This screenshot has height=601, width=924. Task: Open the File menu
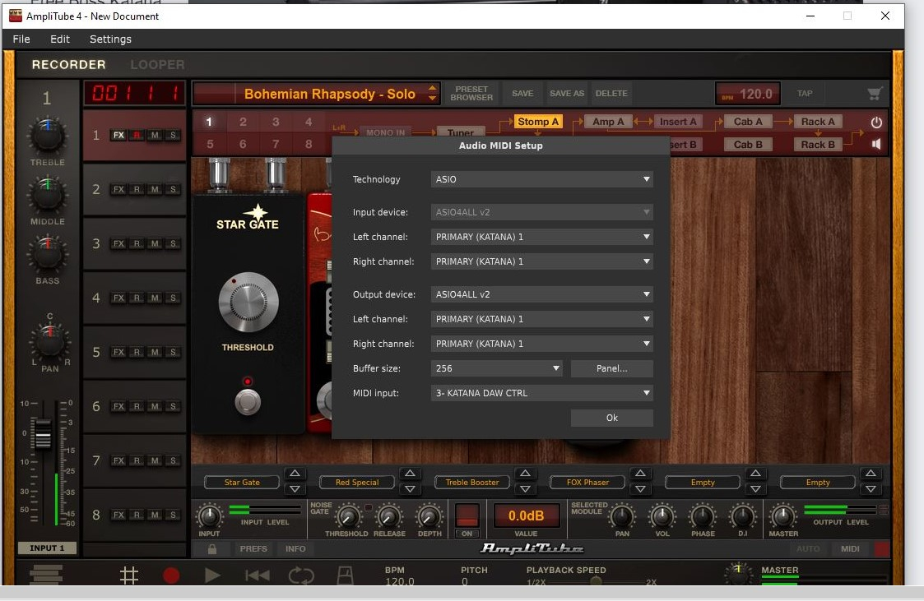pyautogui.click(x=21, y=39)
